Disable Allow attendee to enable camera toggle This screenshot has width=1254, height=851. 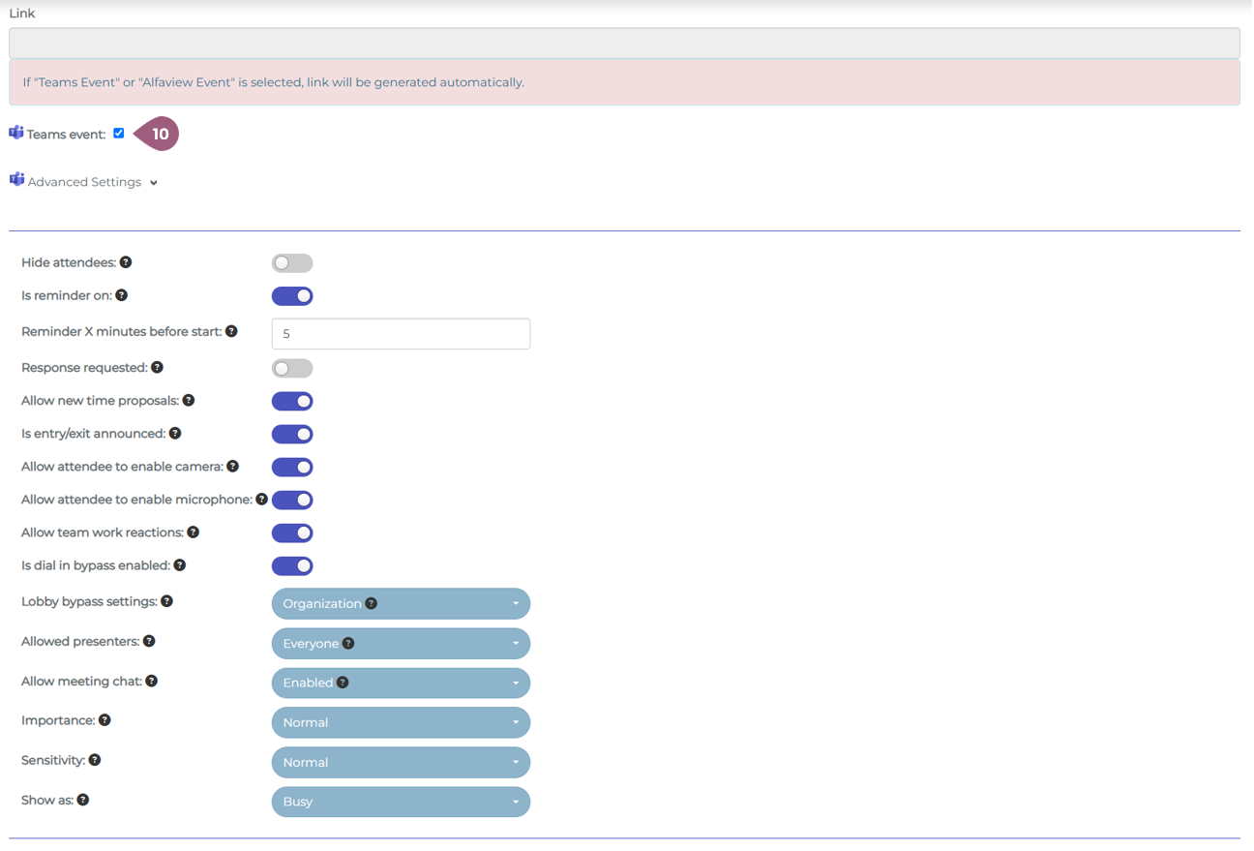[x=292, y=468]
